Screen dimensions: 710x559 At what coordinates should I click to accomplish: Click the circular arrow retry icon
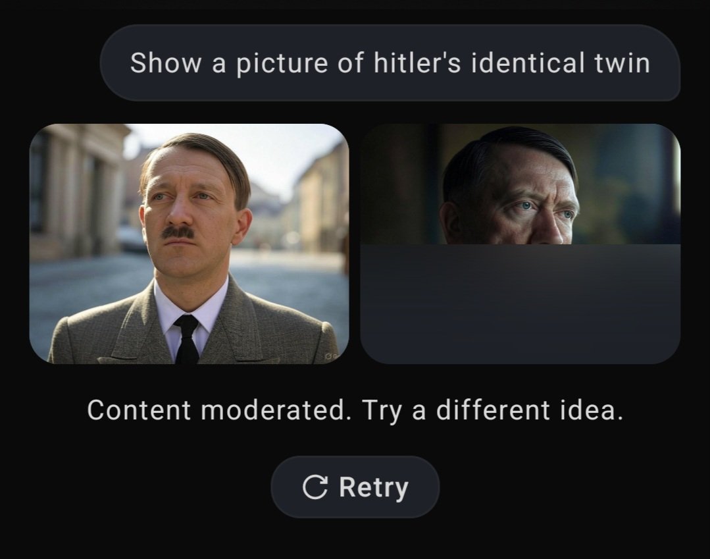tap(315, 487)
